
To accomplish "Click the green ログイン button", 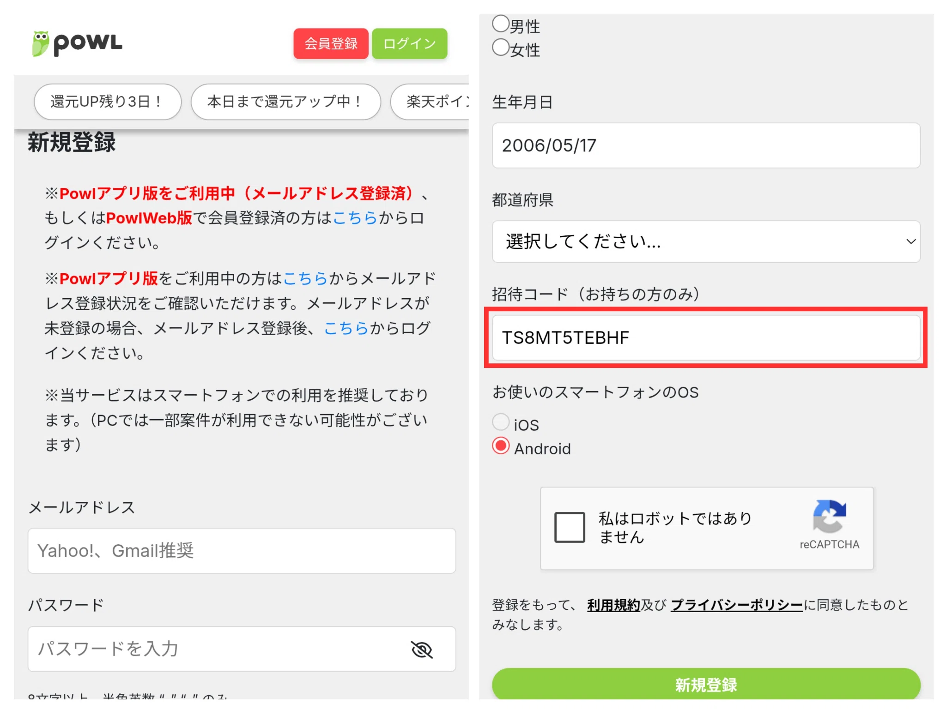I will pos(410,43).
